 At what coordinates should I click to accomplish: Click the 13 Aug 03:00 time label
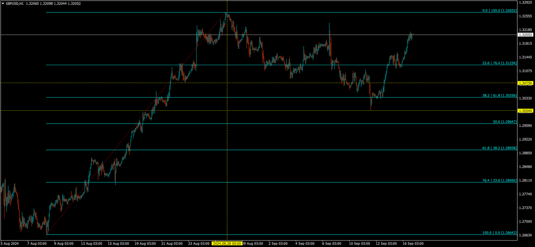pyautogui.click(x=91, y=244)
